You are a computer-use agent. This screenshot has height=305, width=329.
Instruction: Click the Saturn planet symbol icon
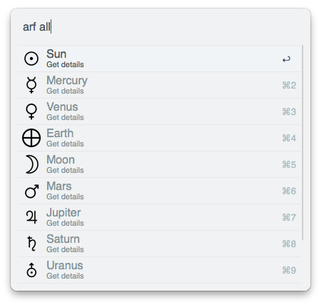[x=31, y=244]
